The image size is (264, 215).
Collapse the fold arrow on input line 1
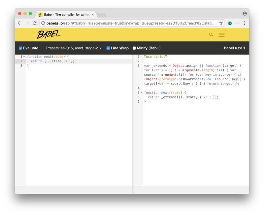click(x=24, y=57)
